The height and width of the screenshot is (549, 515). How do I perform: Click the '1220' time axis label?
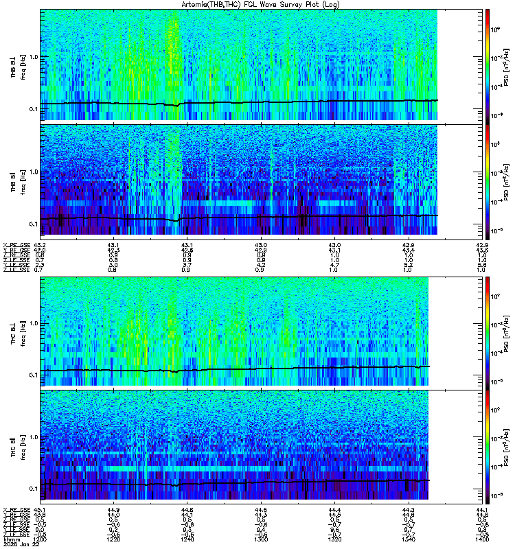[x=113, y=539]
